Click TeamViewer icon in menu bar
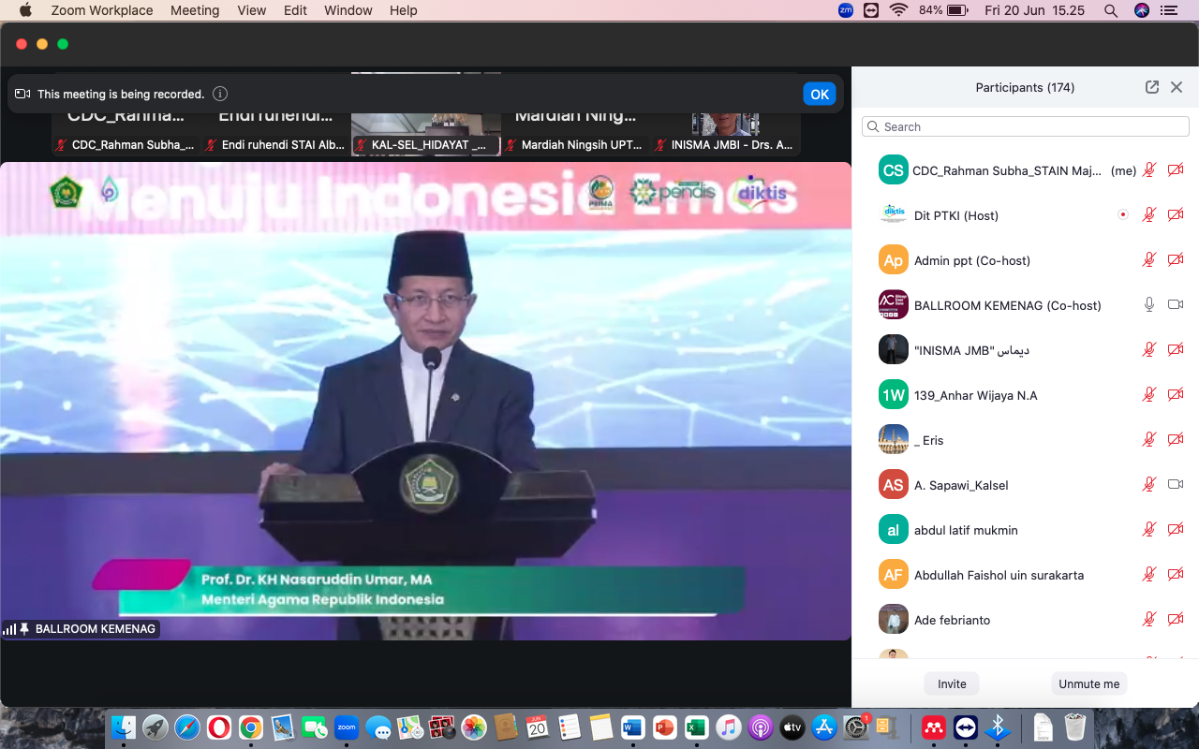Screen dimensions: 1199x749 [871, 10]
